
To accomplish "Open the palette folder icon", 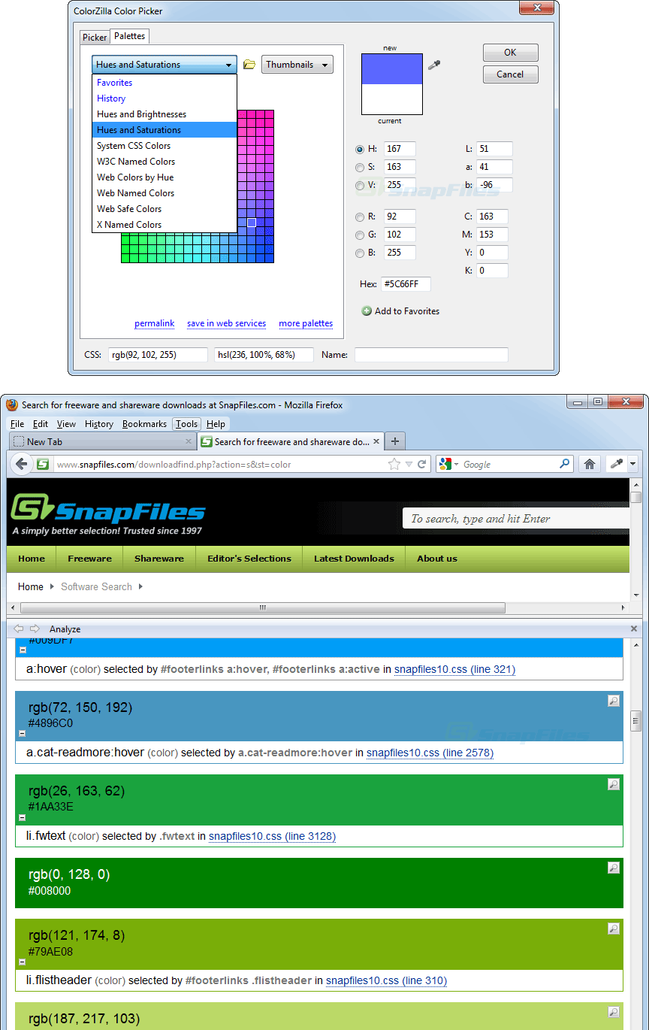I will 249,64.
